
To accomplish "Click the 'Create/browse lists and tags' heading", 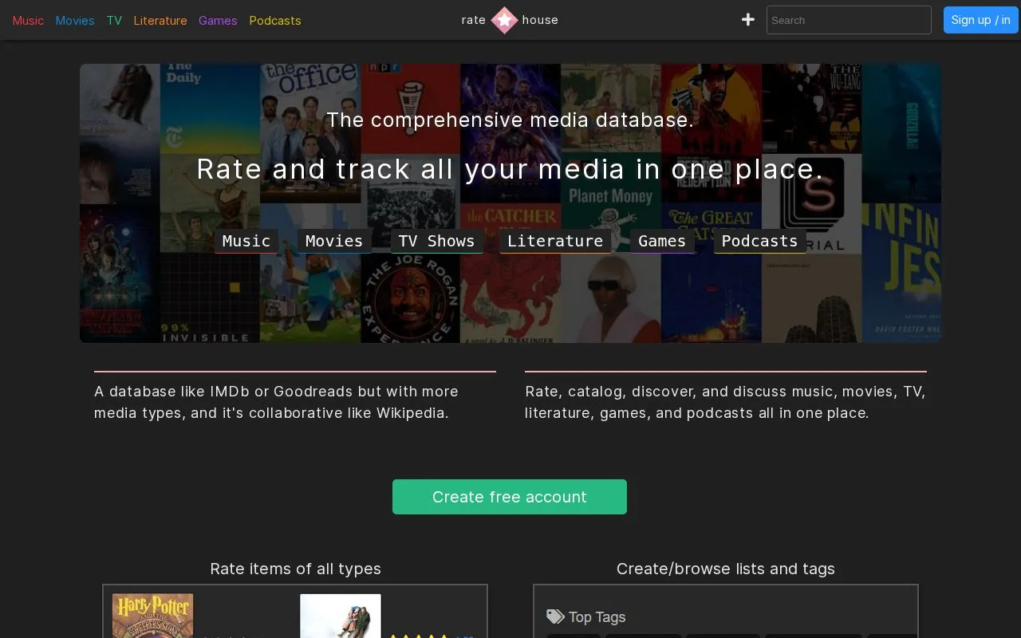I will pos(726,569).
